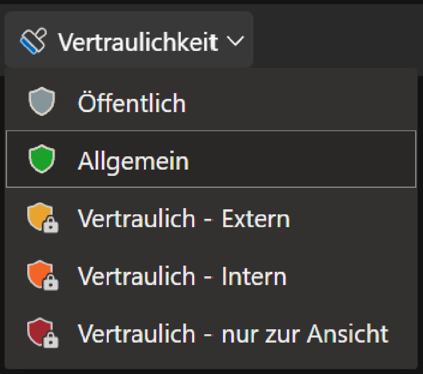Image resolution: width=423 pixels, height=374 pixels.
Task: Collapse the Vertraulichkeit dropdown chevron
Action: point(235,41)
